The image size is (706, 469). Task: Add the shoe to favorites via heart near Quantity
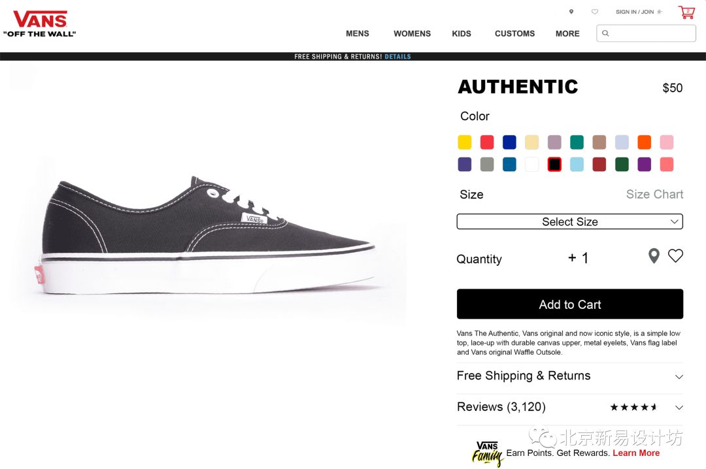676,255
